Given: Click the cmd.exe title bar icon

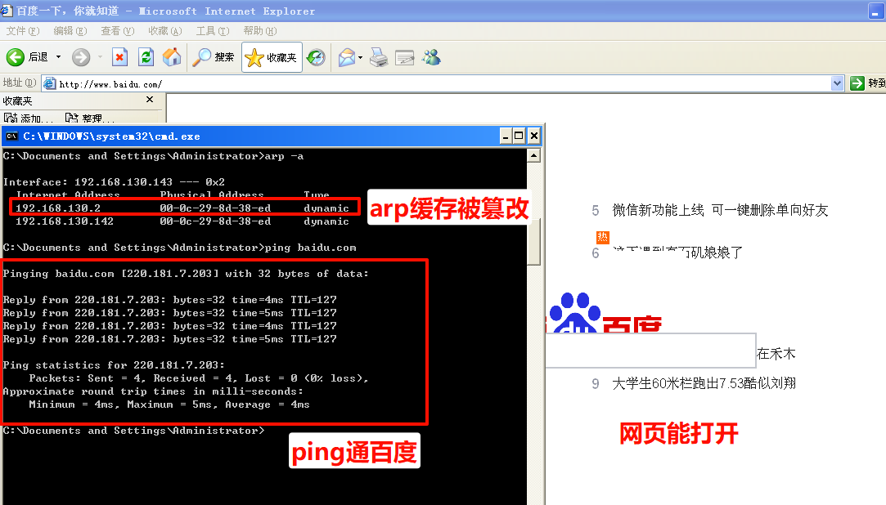Looking at the screenshot, I should coord(11,136).
